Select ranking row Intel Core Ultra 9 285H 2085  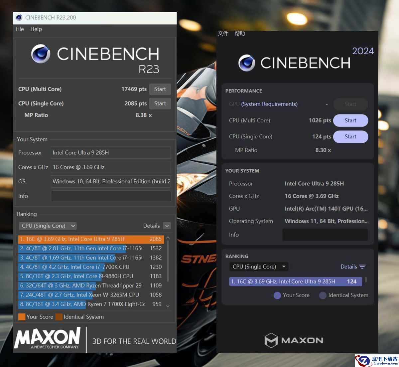(x=91, y=239)
